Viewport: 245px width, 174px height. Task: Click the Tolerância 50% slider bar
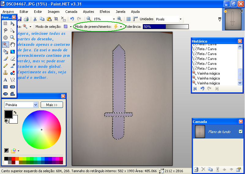tap(165, 27)
